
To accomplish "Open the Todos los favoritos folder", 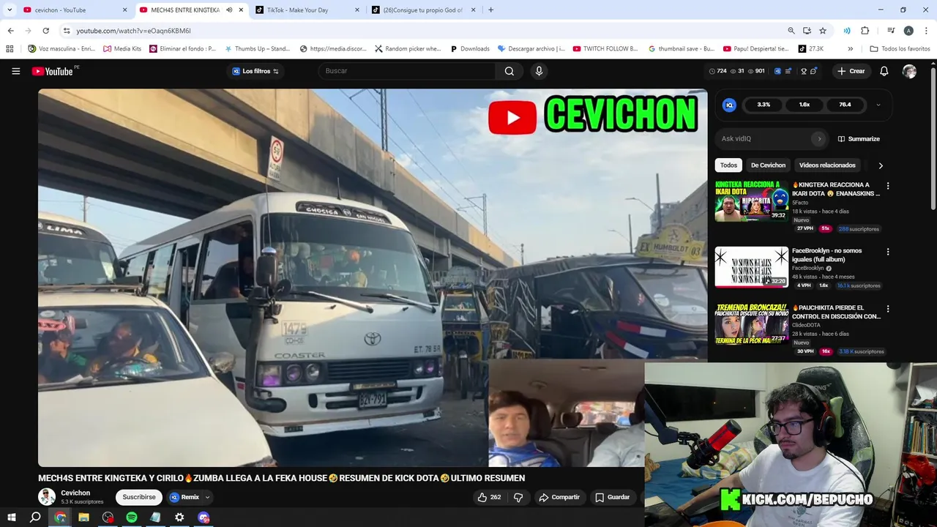I will click(x=900, y=49).
